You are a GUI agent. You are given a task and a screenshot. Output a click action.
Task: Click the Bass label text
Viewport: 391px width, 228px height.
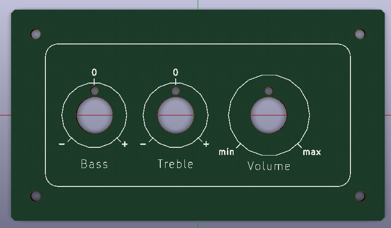coord(94,164)
